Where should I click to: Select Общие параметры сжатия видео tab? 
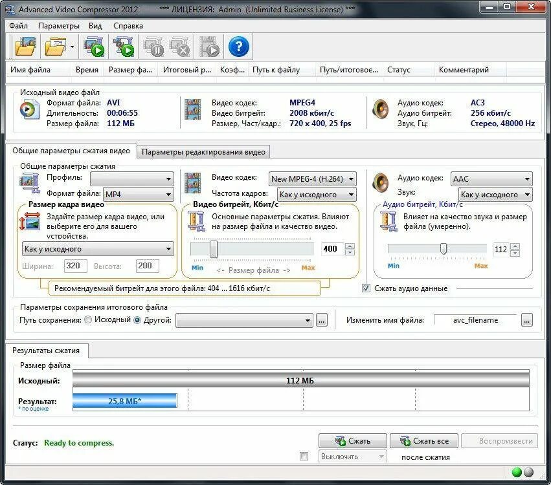(71, 151)
